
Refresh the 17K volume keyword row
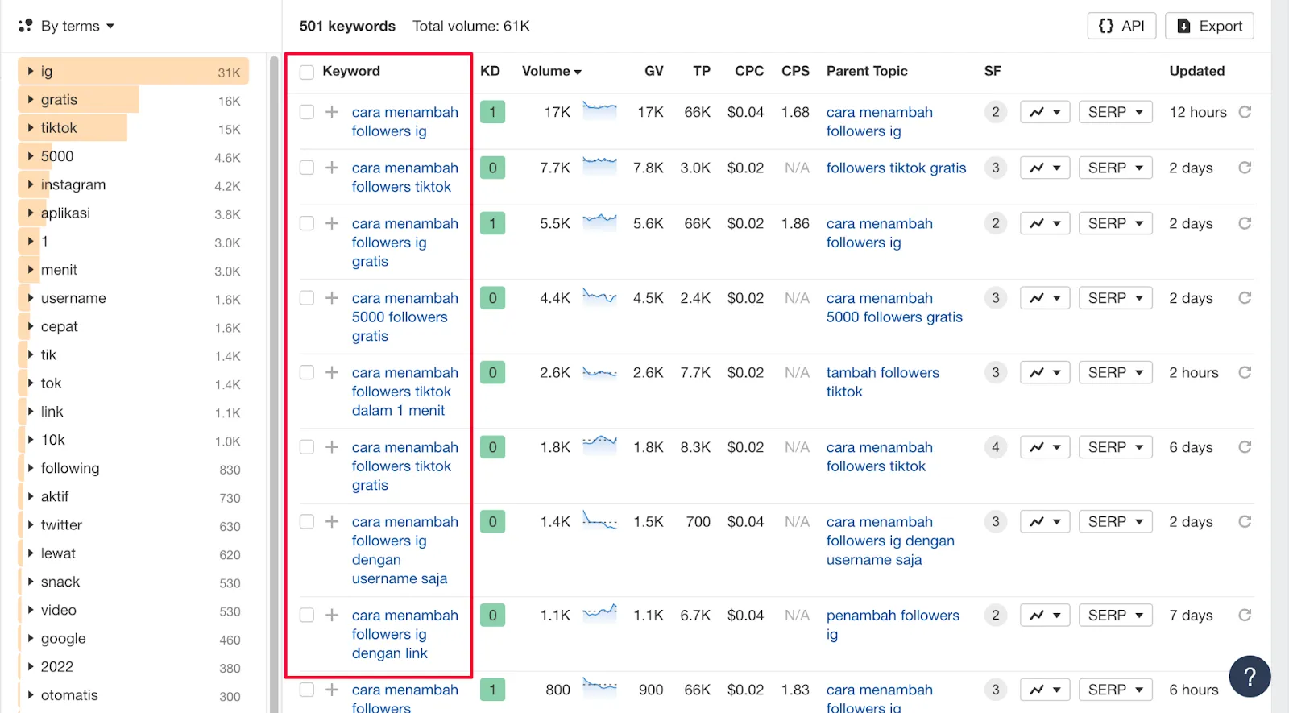(x=1245, y=112)
